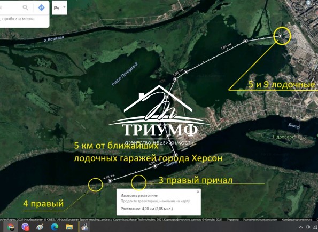Click the start point of the measured path
Screen dimensions: 318x232
pos(280,36)
